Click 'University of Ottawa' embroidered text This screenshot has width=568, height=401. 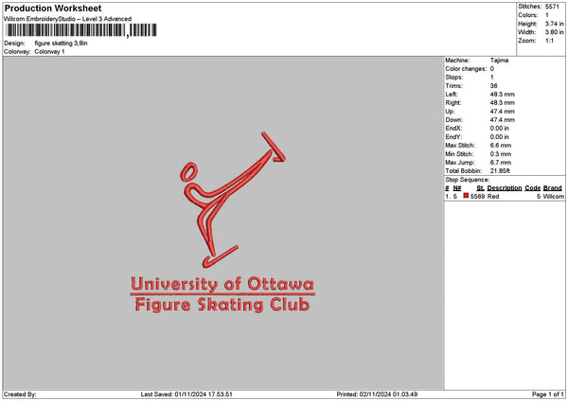point(222,284)
